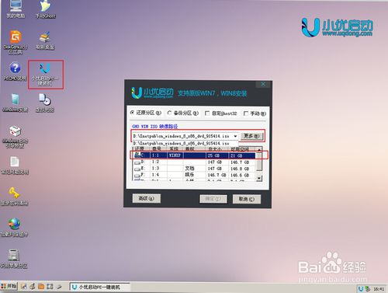Choose the cn_windows_8 ISO dropdown list entry
The image size is (388, 293).
[185, 143]
